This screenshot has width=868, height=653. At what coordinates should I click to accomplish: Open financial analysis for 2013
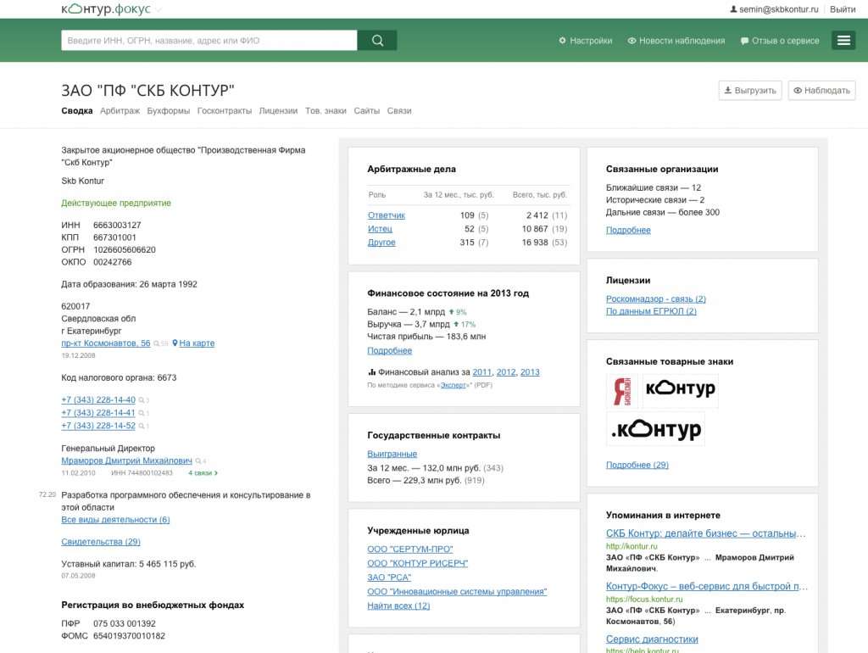pos(530,372)
